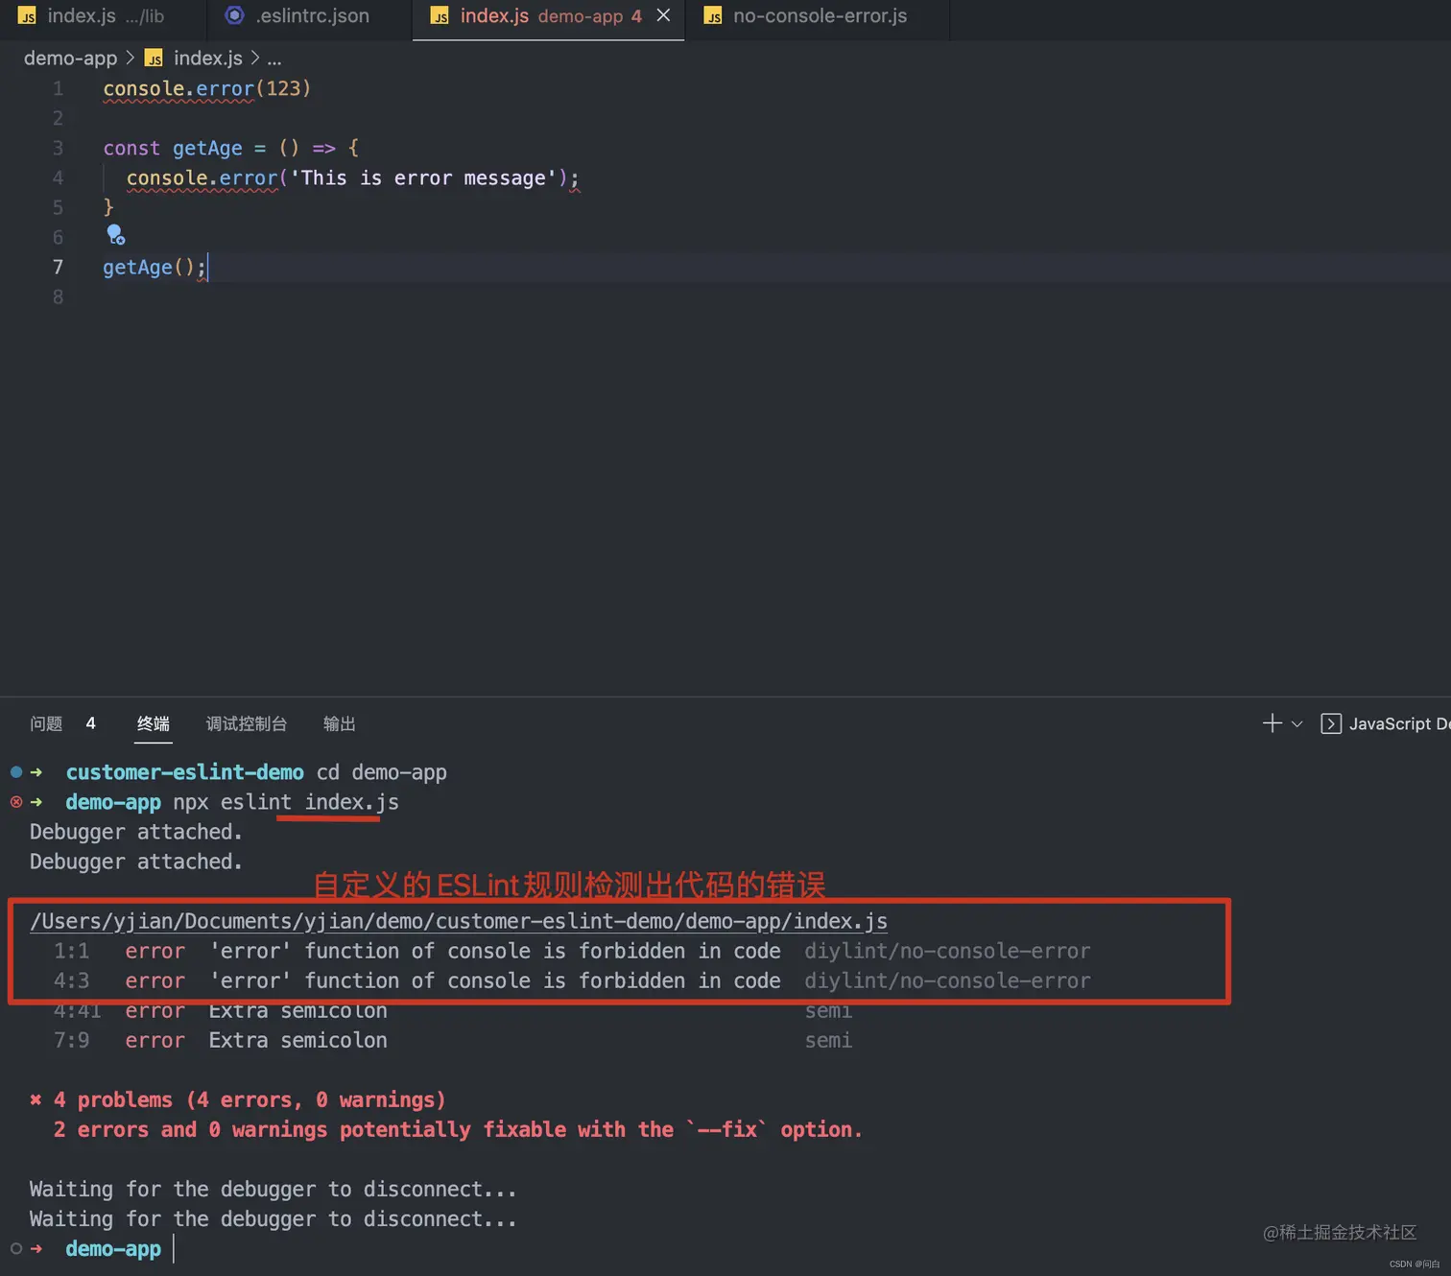Click the 'This is error message' string
Viewport: 1451px width, 1276px height.
point(423,177)
